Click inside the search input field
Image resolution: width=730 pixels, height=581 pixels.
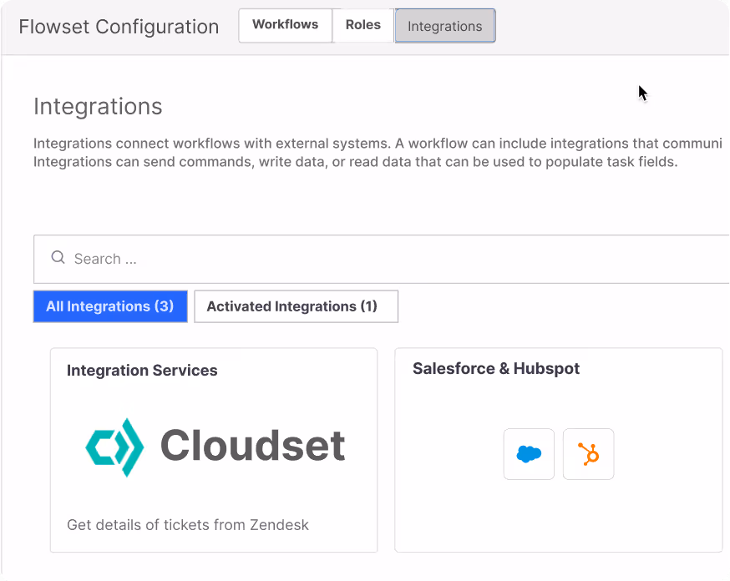[251, 259]
